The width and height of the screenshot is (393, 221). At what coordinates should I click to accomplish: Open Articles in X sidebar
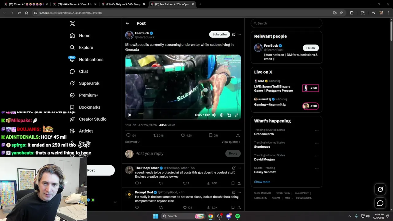[81, 131]
